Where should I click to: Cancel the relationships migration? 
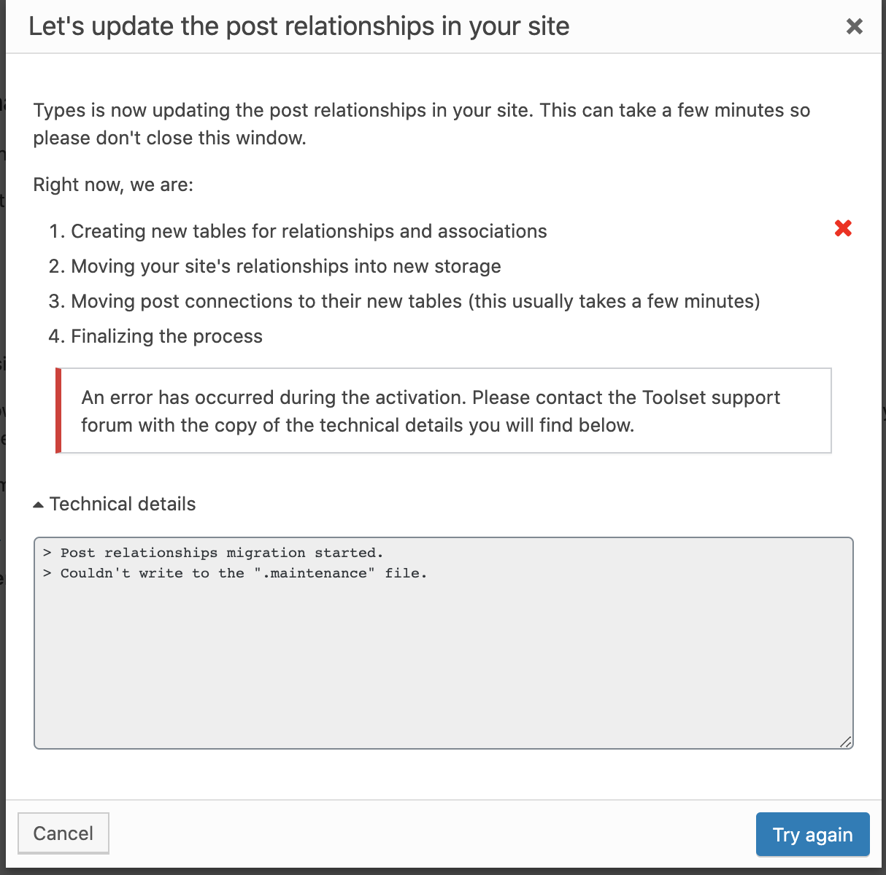click(x=63, y=833)
